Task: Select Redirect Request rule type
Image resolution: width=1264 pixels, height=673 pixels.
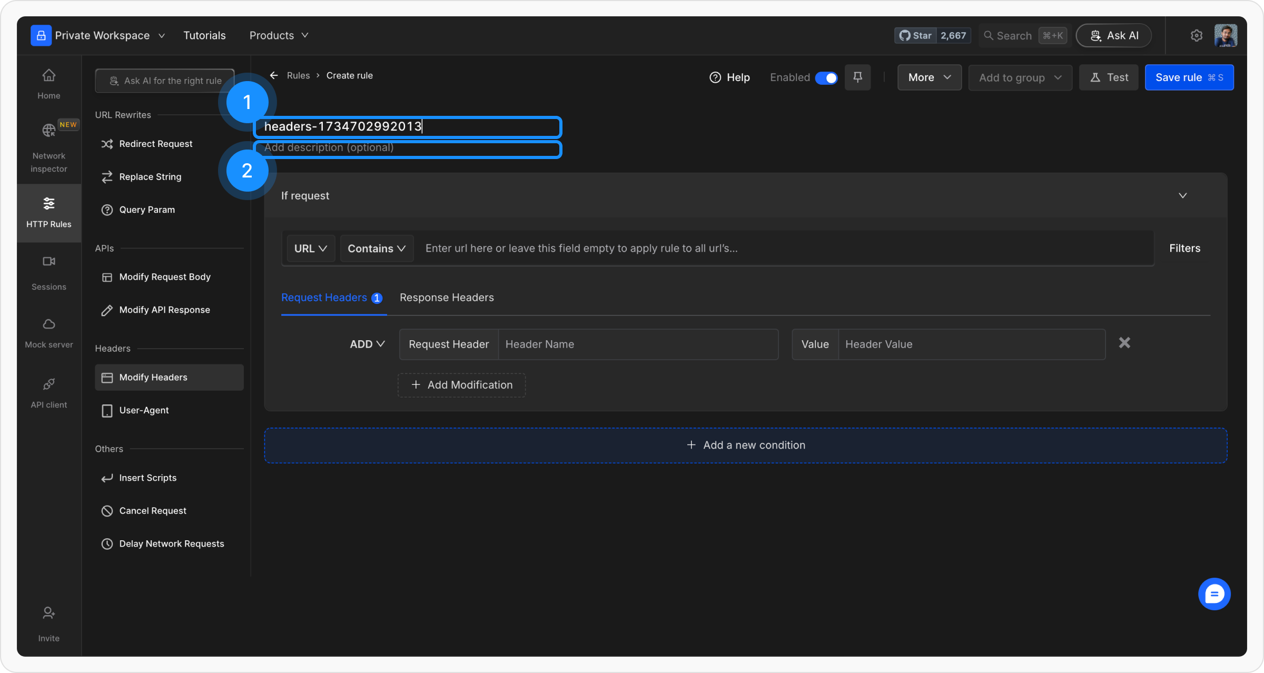Action: (x=155, y=144)
